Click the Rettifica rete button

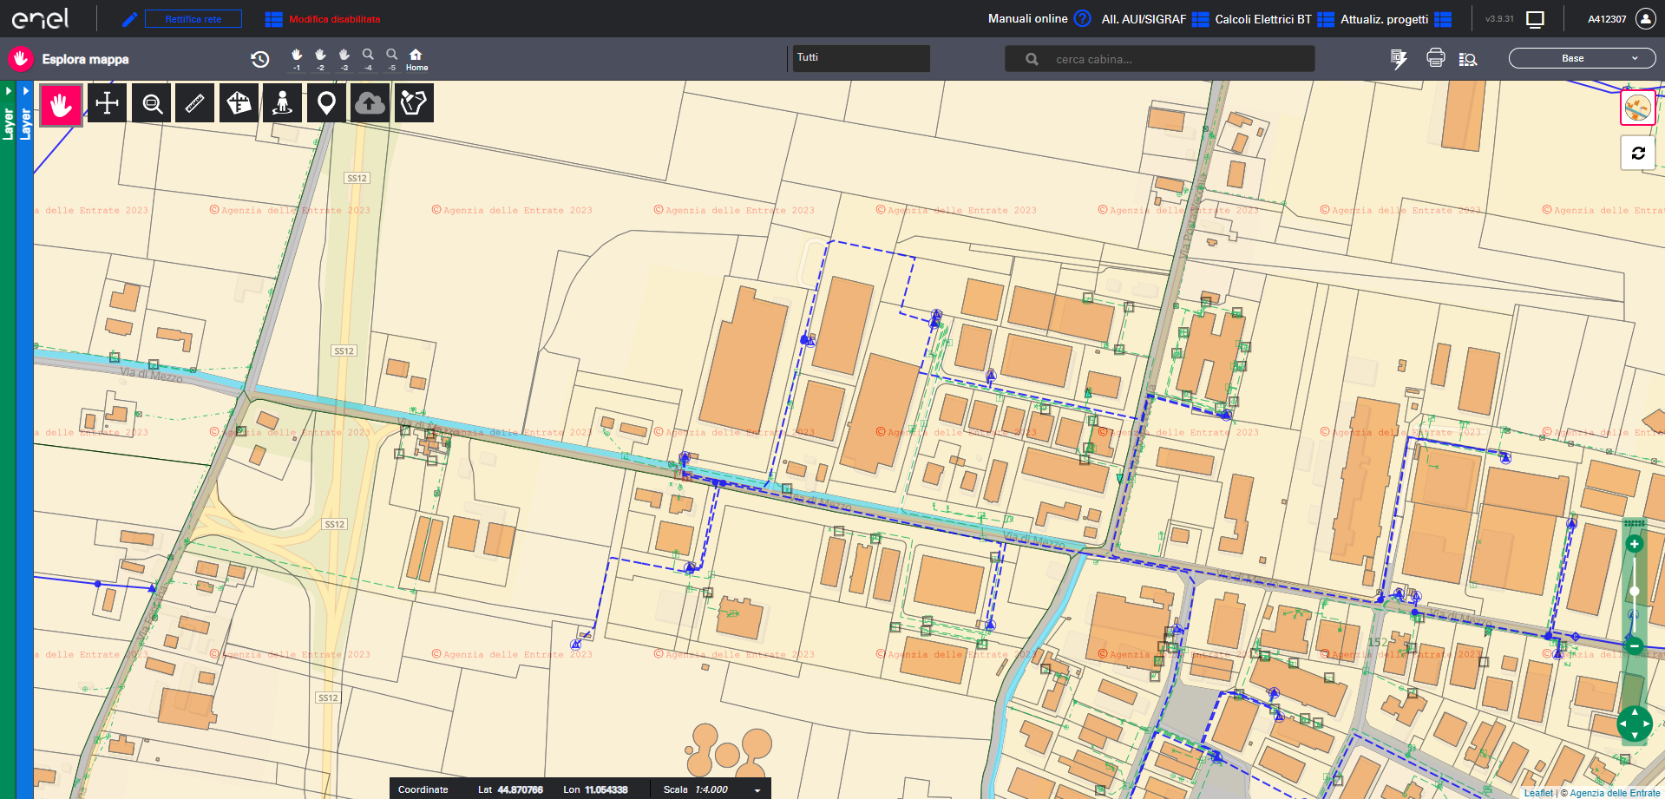[193, 18]
